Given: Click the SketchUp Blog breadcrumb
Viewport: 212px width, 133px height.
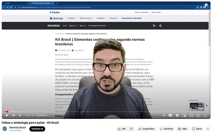Looking at the screenshot, I should [60, 34].
